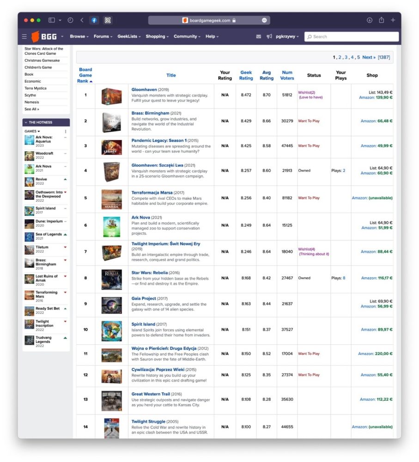Open Spirit Island cover thumbnail in ranking
419x462 pixels.
[x=112, y=331]
